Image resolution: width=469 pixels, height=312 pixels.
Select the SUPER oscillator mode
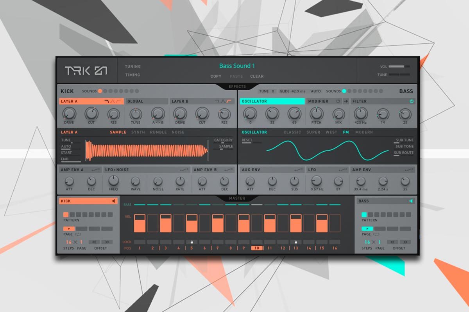(313, 132)
